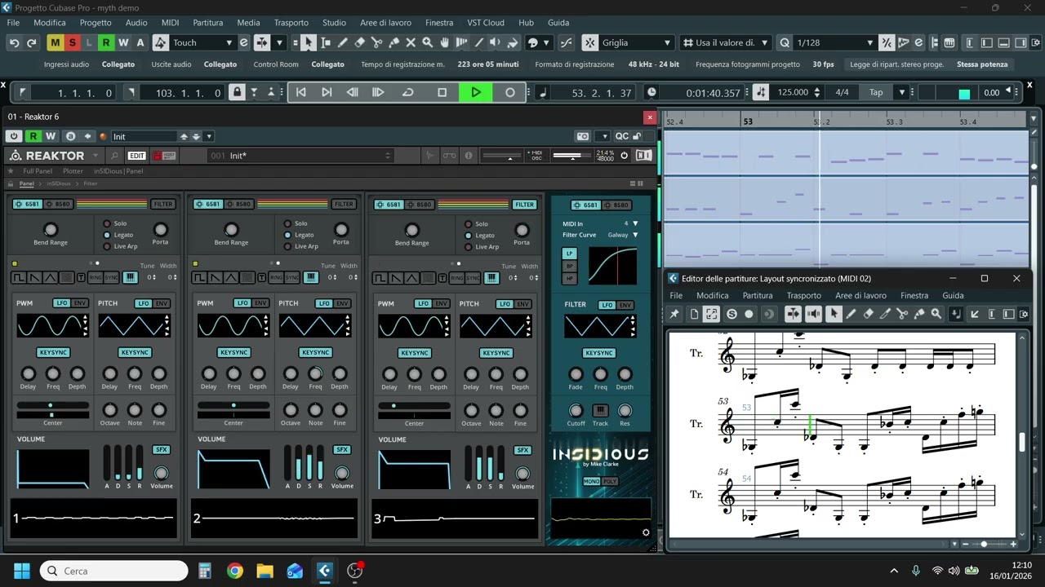Viewport: 1045px width, 587px height.
Task: Click the Record circle button in transport
Action: (510, 92)
